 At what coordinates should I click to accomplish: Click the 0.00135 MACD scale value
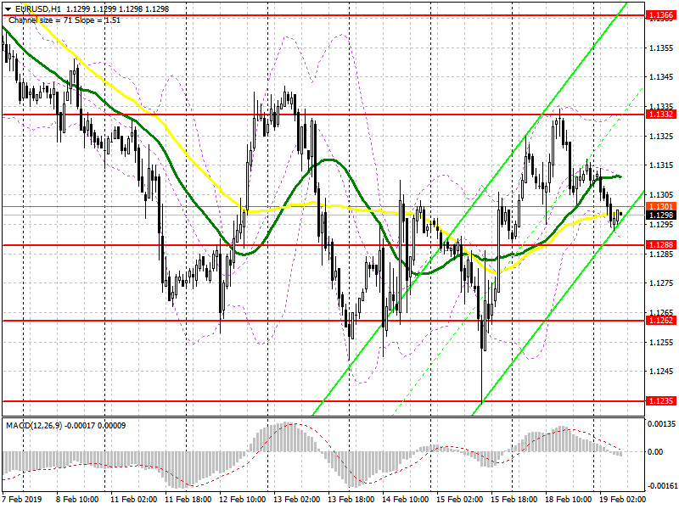(x=662, y=423)
